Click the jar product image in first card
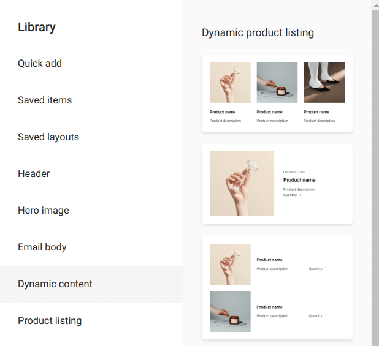379x346 pixels. (x=277, y=82)
